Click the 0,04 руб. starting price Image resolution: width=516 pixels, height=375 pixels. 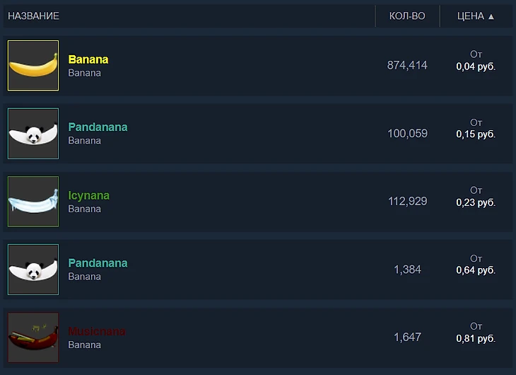coord(476,67)
